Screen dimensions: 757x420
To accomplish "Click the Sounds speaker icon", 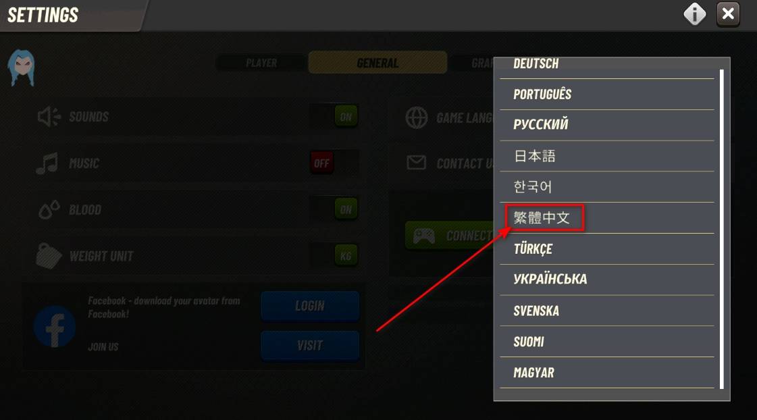I will (49, 116).
